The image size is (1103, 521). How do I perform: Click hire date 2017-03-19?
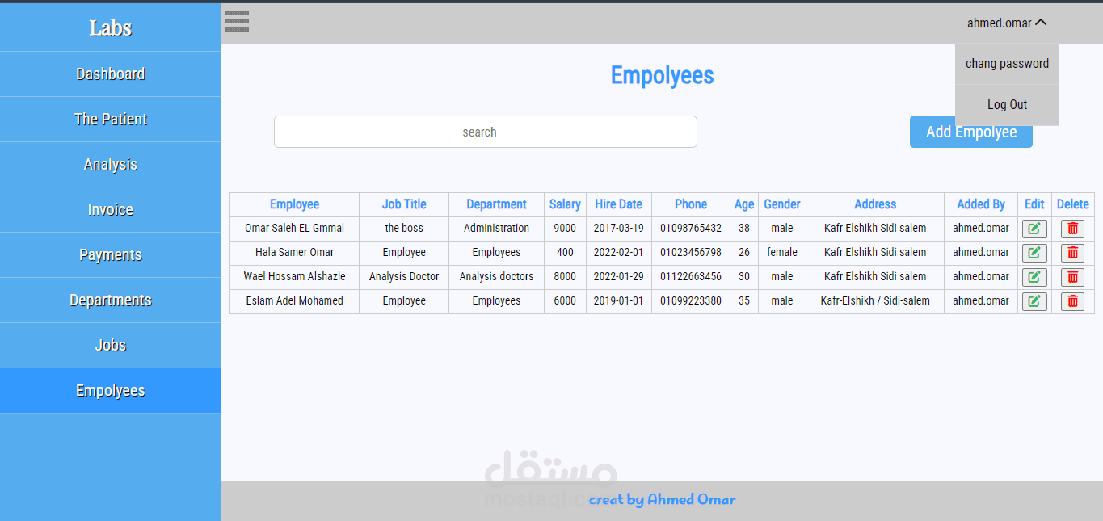(619, 229)
